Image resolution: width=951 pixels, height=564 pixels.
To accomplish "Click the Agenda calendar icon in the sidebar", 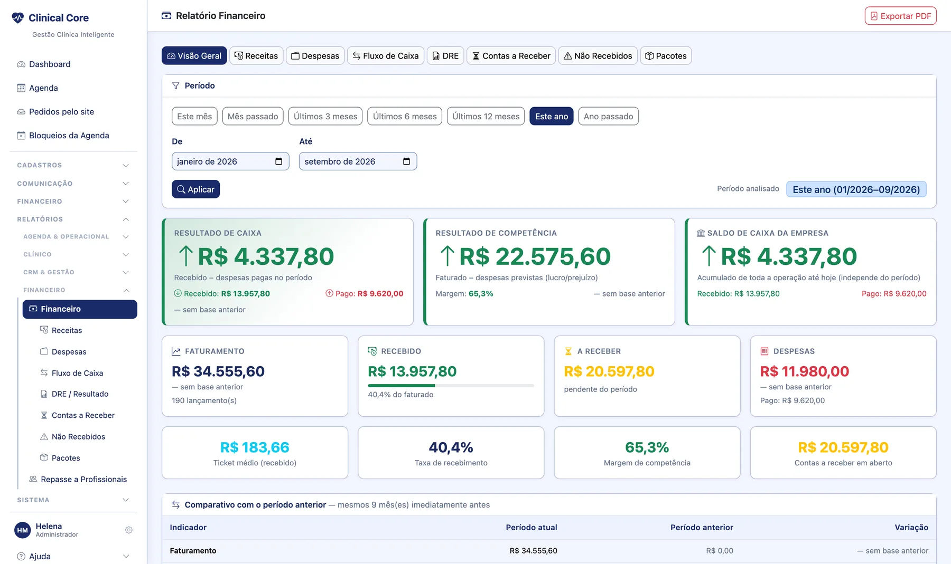I will 21,88.
